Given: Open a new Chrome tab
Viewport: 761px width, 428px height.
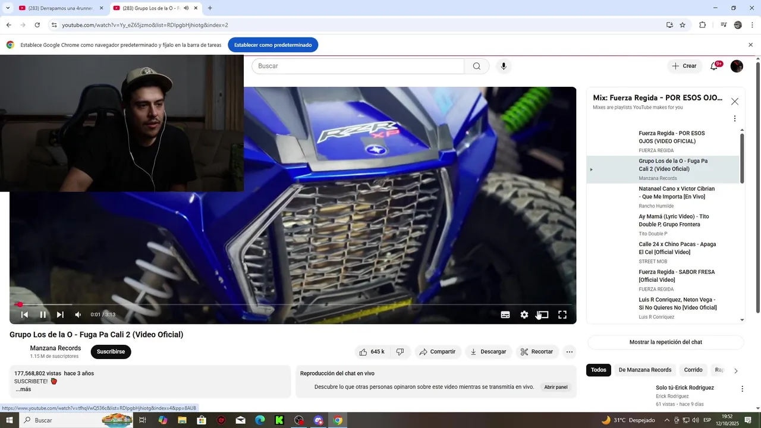Looking at the screenshot, I should coord(210,8).
